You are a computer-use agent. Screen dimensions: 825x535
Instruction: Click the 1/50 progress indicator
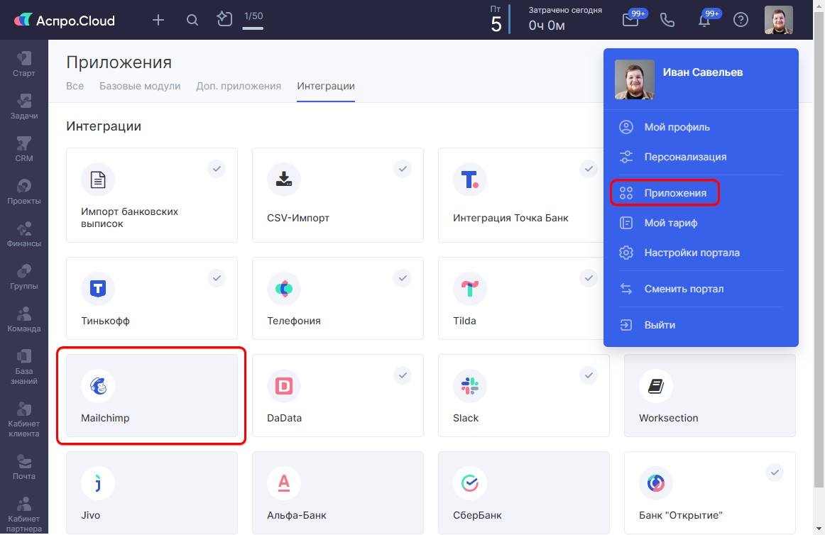(253, 20)
